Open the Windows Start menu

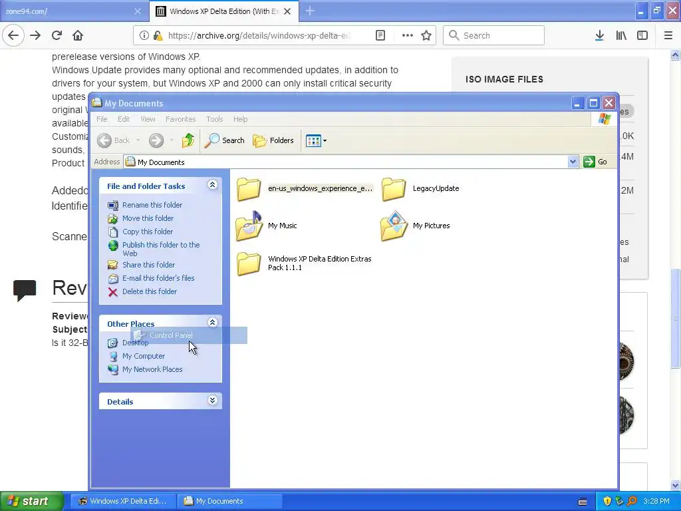click(x=31, y=501)
